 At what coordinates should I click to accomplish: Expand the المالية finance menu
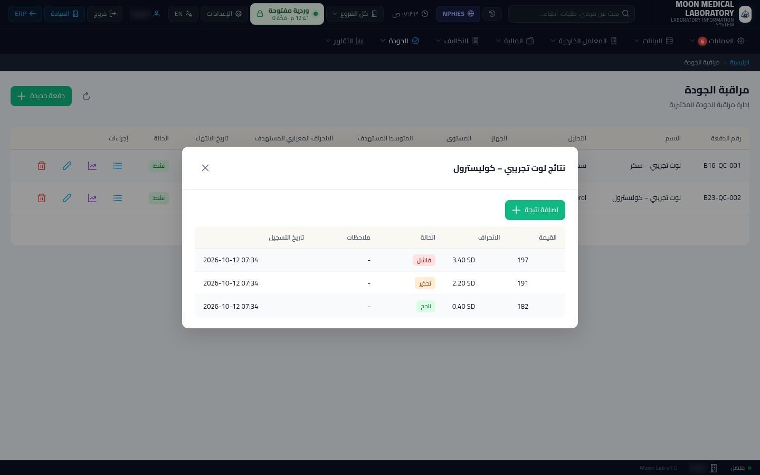click(515, 41)
